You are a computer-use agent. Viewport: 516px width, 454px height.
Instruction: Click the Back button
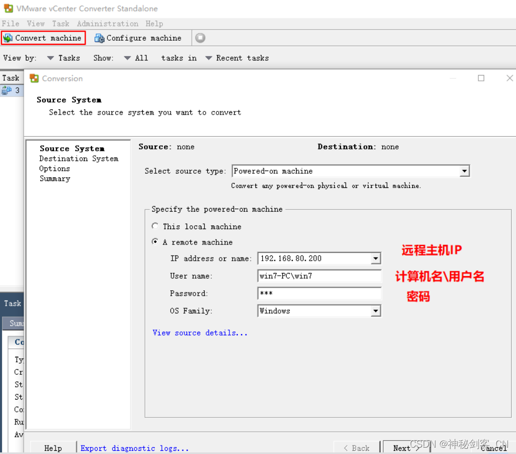(x=356, y=448)
